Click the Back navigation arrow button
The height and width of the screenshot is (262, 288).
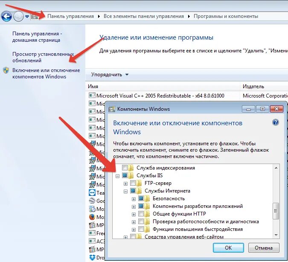coord(6,17)
